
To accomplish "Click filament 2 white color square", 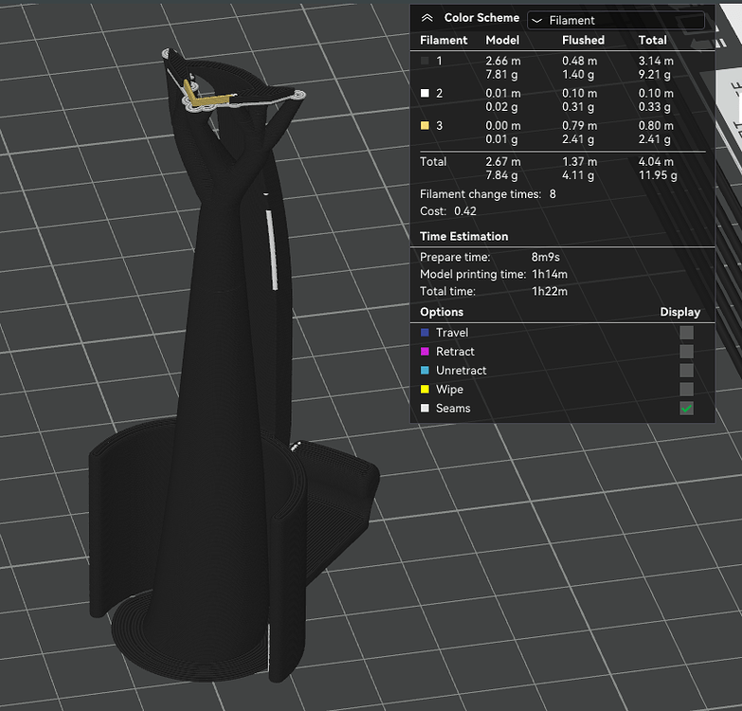I will (x=425, y=94).
